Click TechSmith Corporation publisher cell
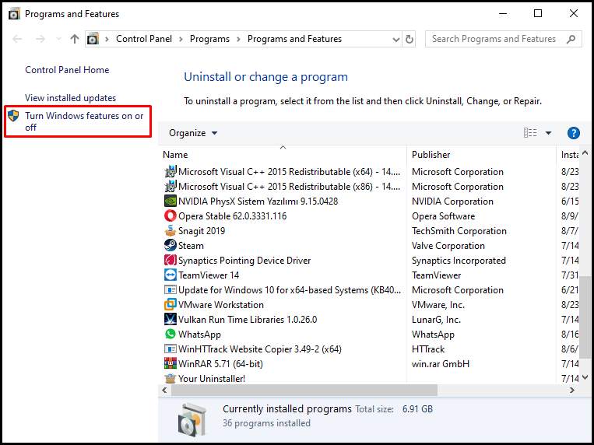This screenshot has height=445, width=594. tap(459, 231)
